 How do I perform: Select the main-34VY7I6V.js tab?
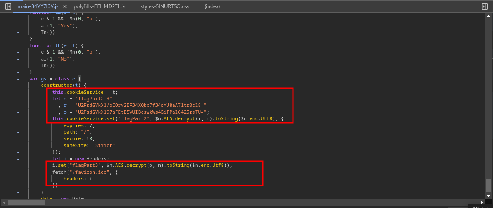[38, 7]
